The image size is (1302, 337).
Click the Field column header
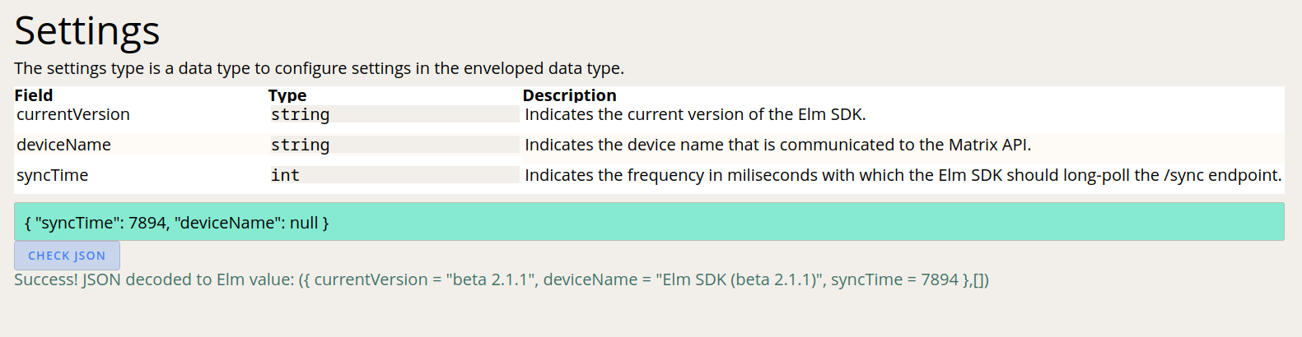click(34, 95)
